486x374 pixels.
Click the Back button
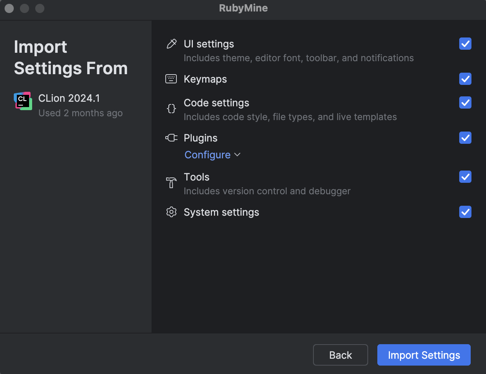tap(340, 355)
